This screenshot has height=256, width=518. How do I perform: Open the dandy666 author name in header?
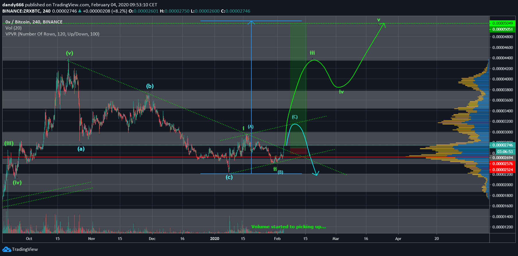pyautogui.click(x=13, y=5)
